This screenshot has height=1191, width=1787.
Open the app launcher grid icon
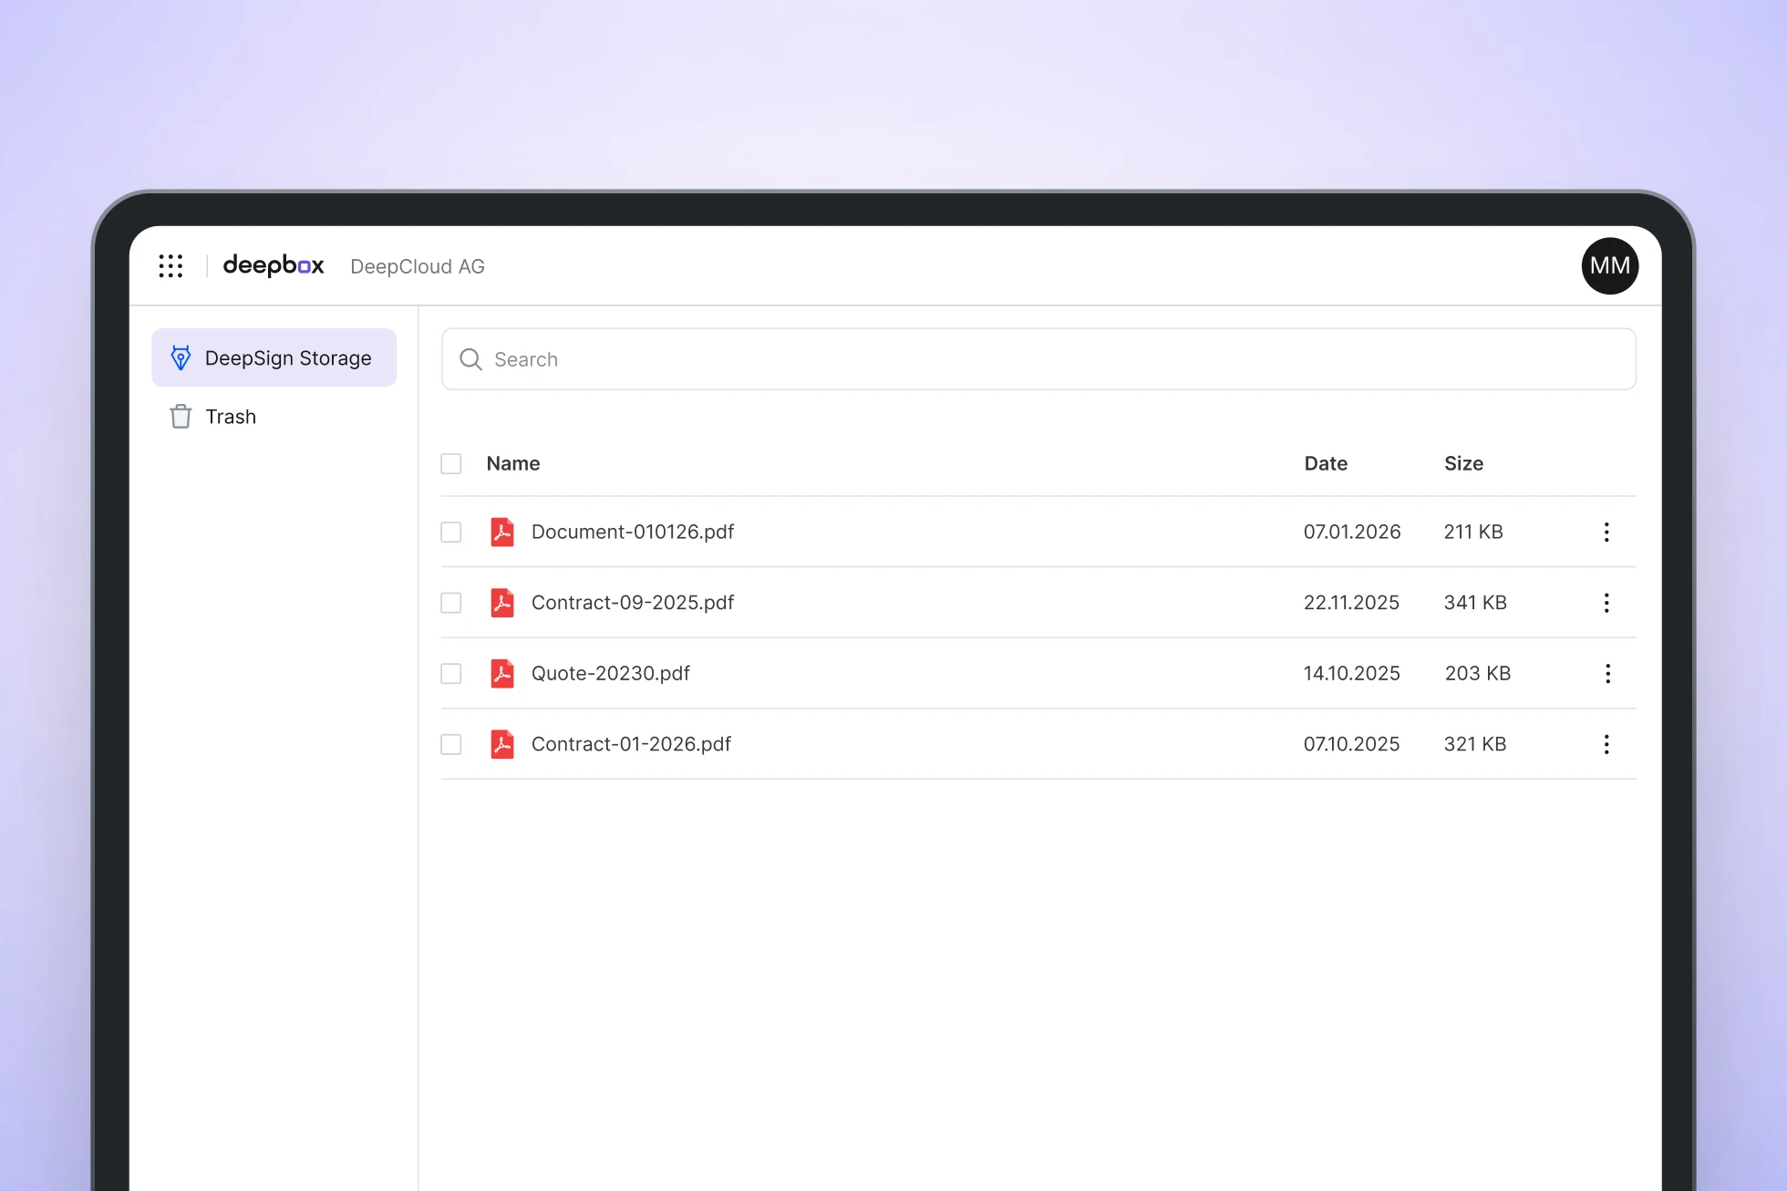[170, 266]
